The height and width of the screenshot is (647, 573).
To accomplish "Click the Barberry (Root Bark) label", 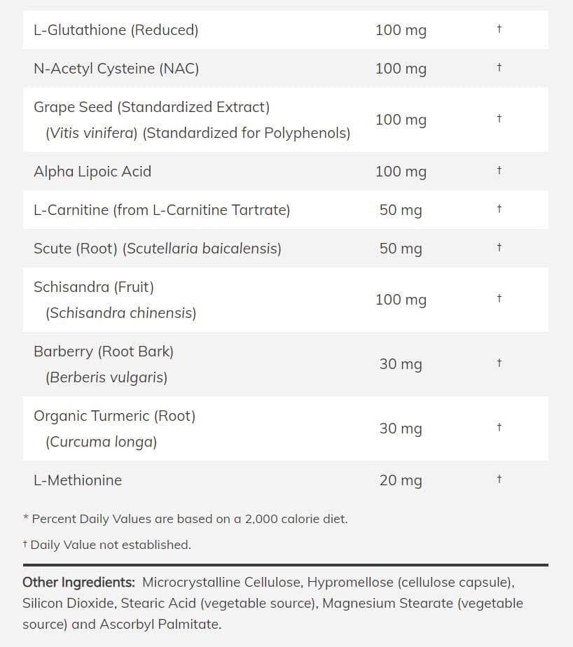I will click(104, 352).
